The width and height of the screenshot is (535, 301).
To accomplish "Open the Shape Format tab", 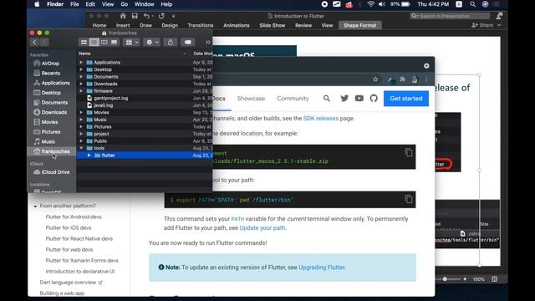I will coord(360,25).
